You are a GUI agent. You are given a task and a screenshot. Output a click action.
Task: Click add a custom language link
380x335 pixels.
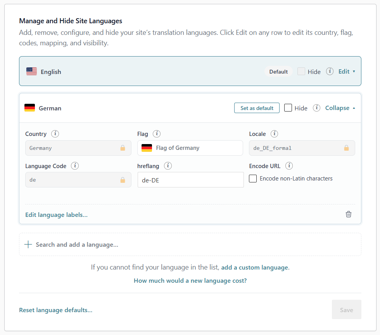coord(254,268)
